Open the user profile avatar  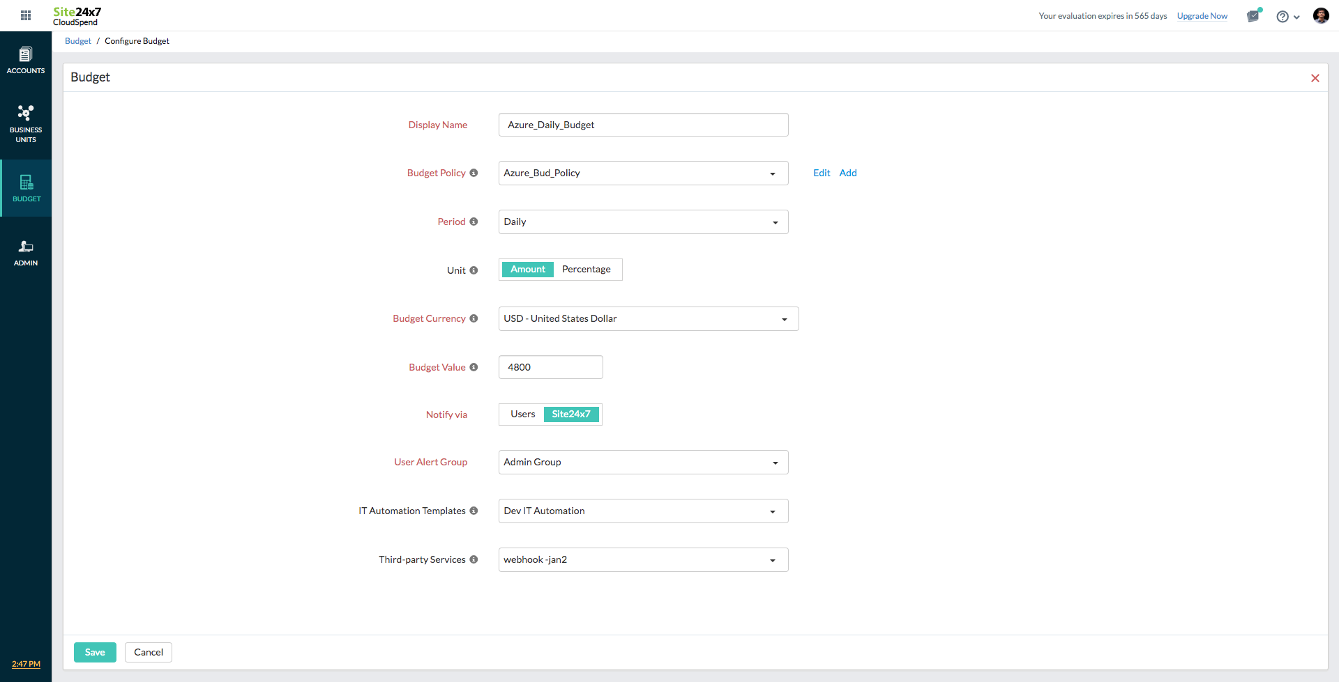1320,16
